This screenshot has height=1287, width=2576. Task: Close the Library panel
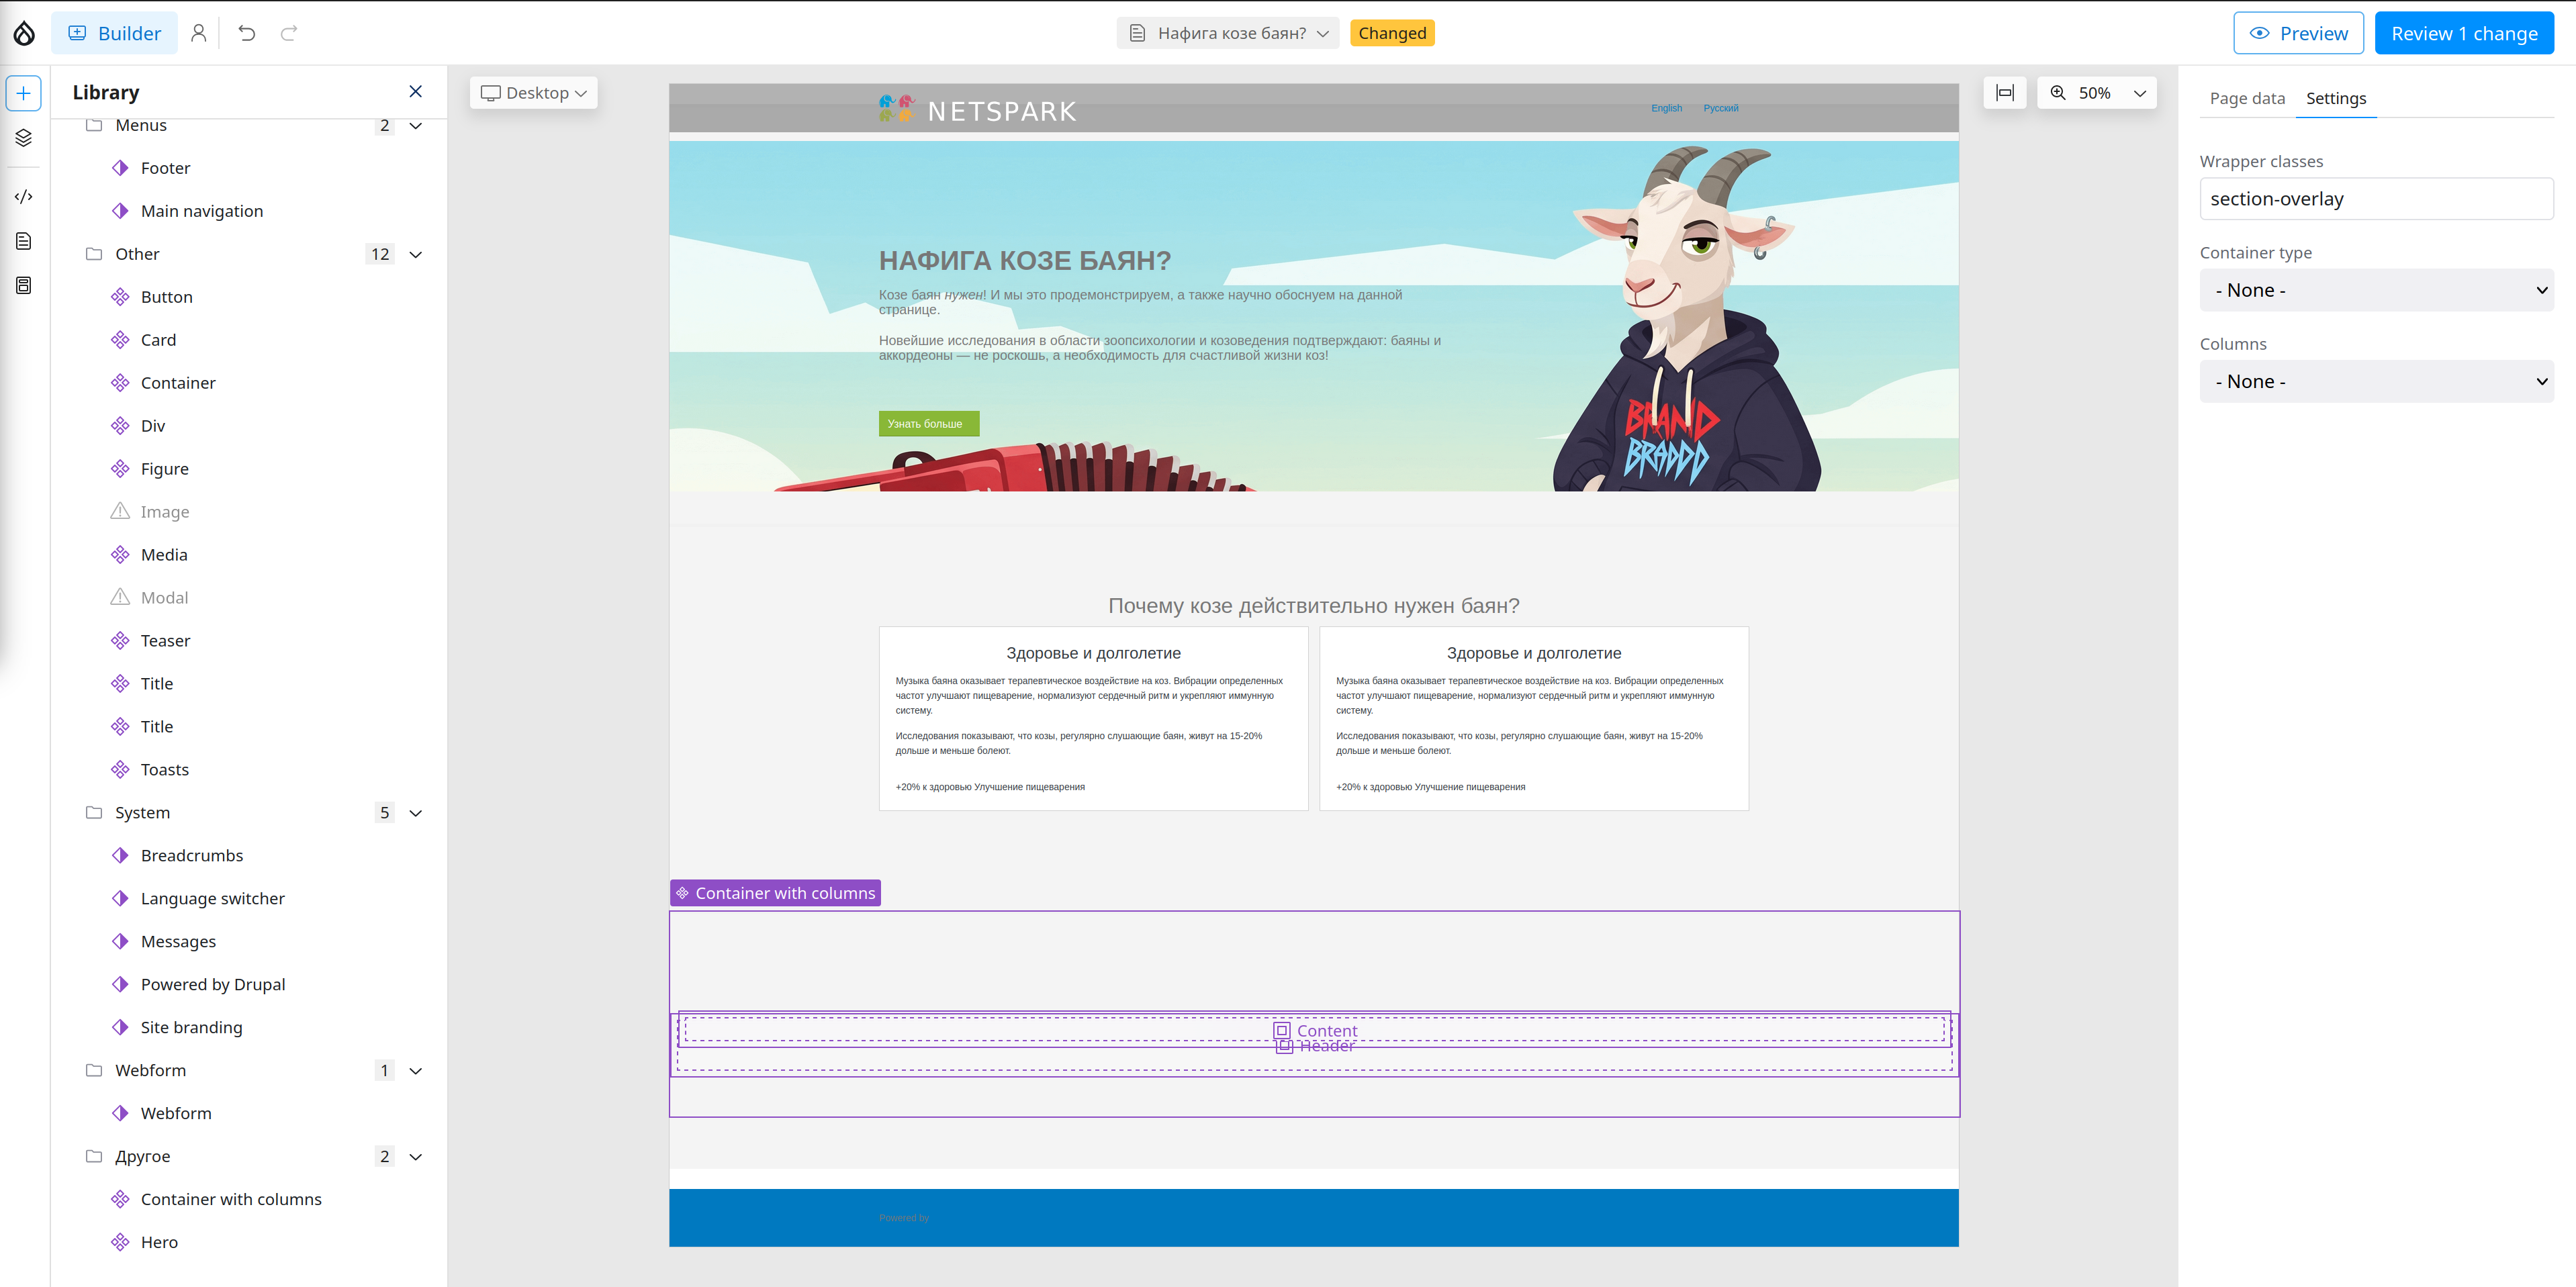[415, 92]
